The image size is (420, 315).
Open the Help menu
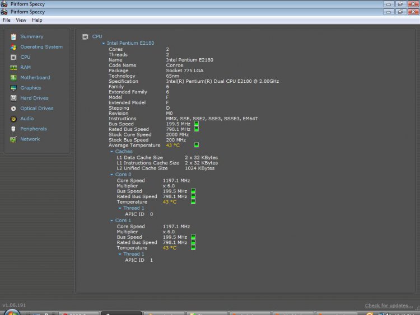click(x=37, y=20)
